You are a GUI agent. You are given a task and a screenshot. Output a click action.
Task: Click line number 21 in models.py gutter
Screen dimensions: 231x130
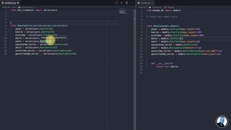141,73
